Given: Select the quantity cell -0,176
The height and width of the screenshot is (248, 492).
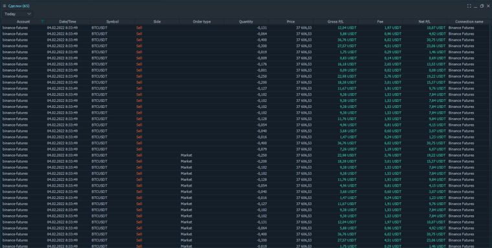Looking at the screenshot, I should [x=262, y=64].
